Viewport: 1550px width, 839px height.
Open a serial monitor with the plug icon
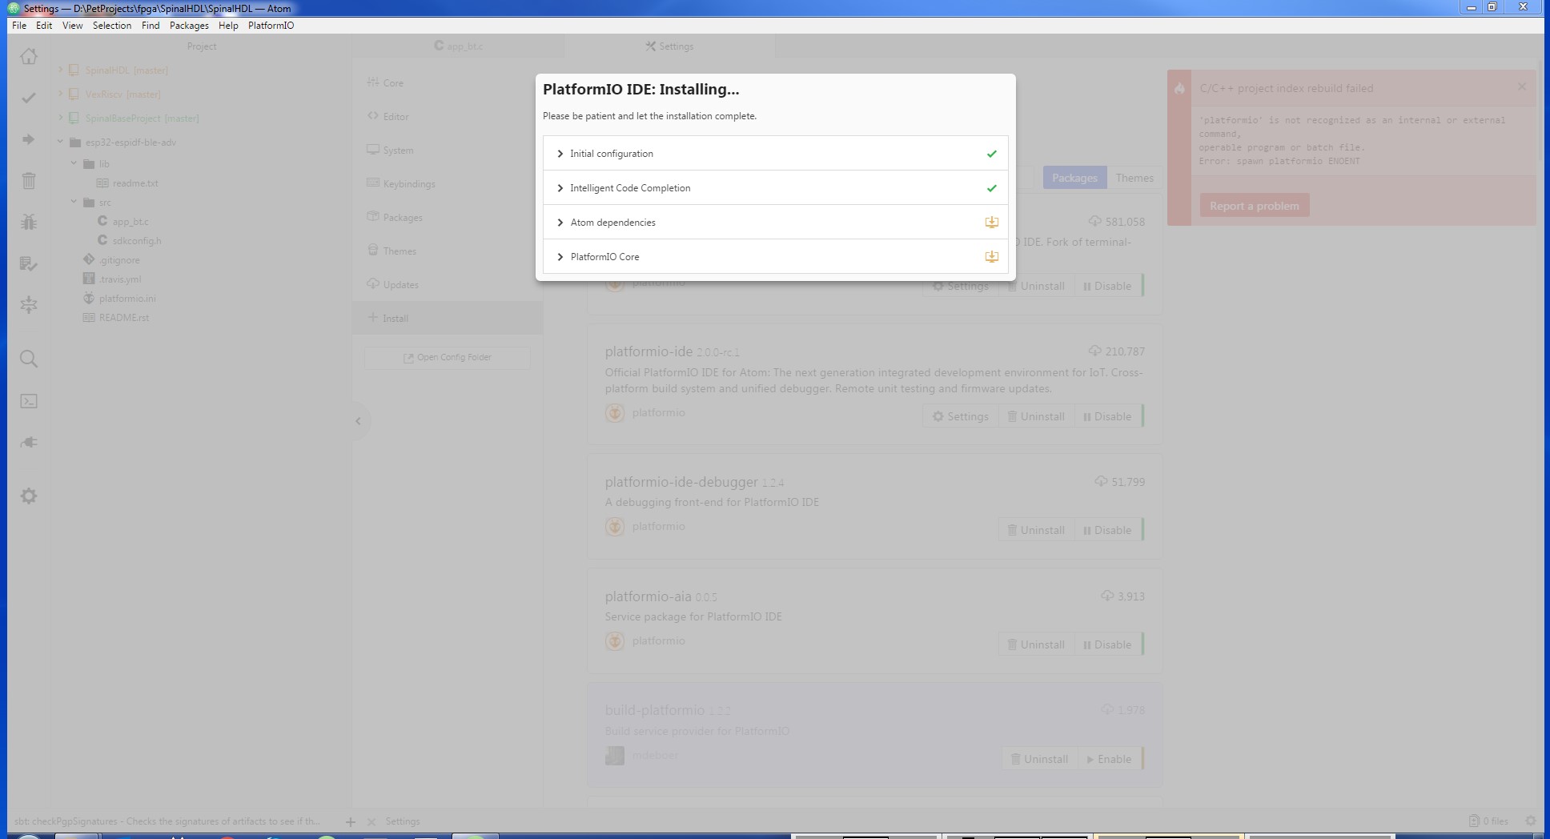[29, 441]
